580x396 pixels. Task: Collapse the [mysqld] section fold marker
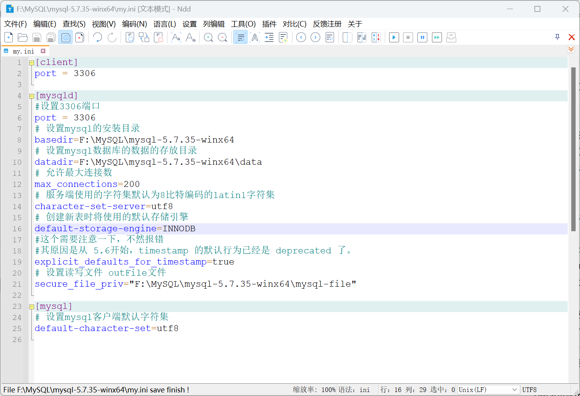point(31,96)
